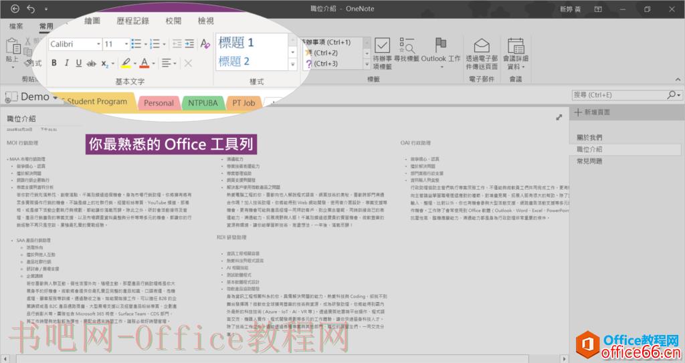Click the Delete X icon in ribbon
685x363 pixels.
click(x=188, y=64)
